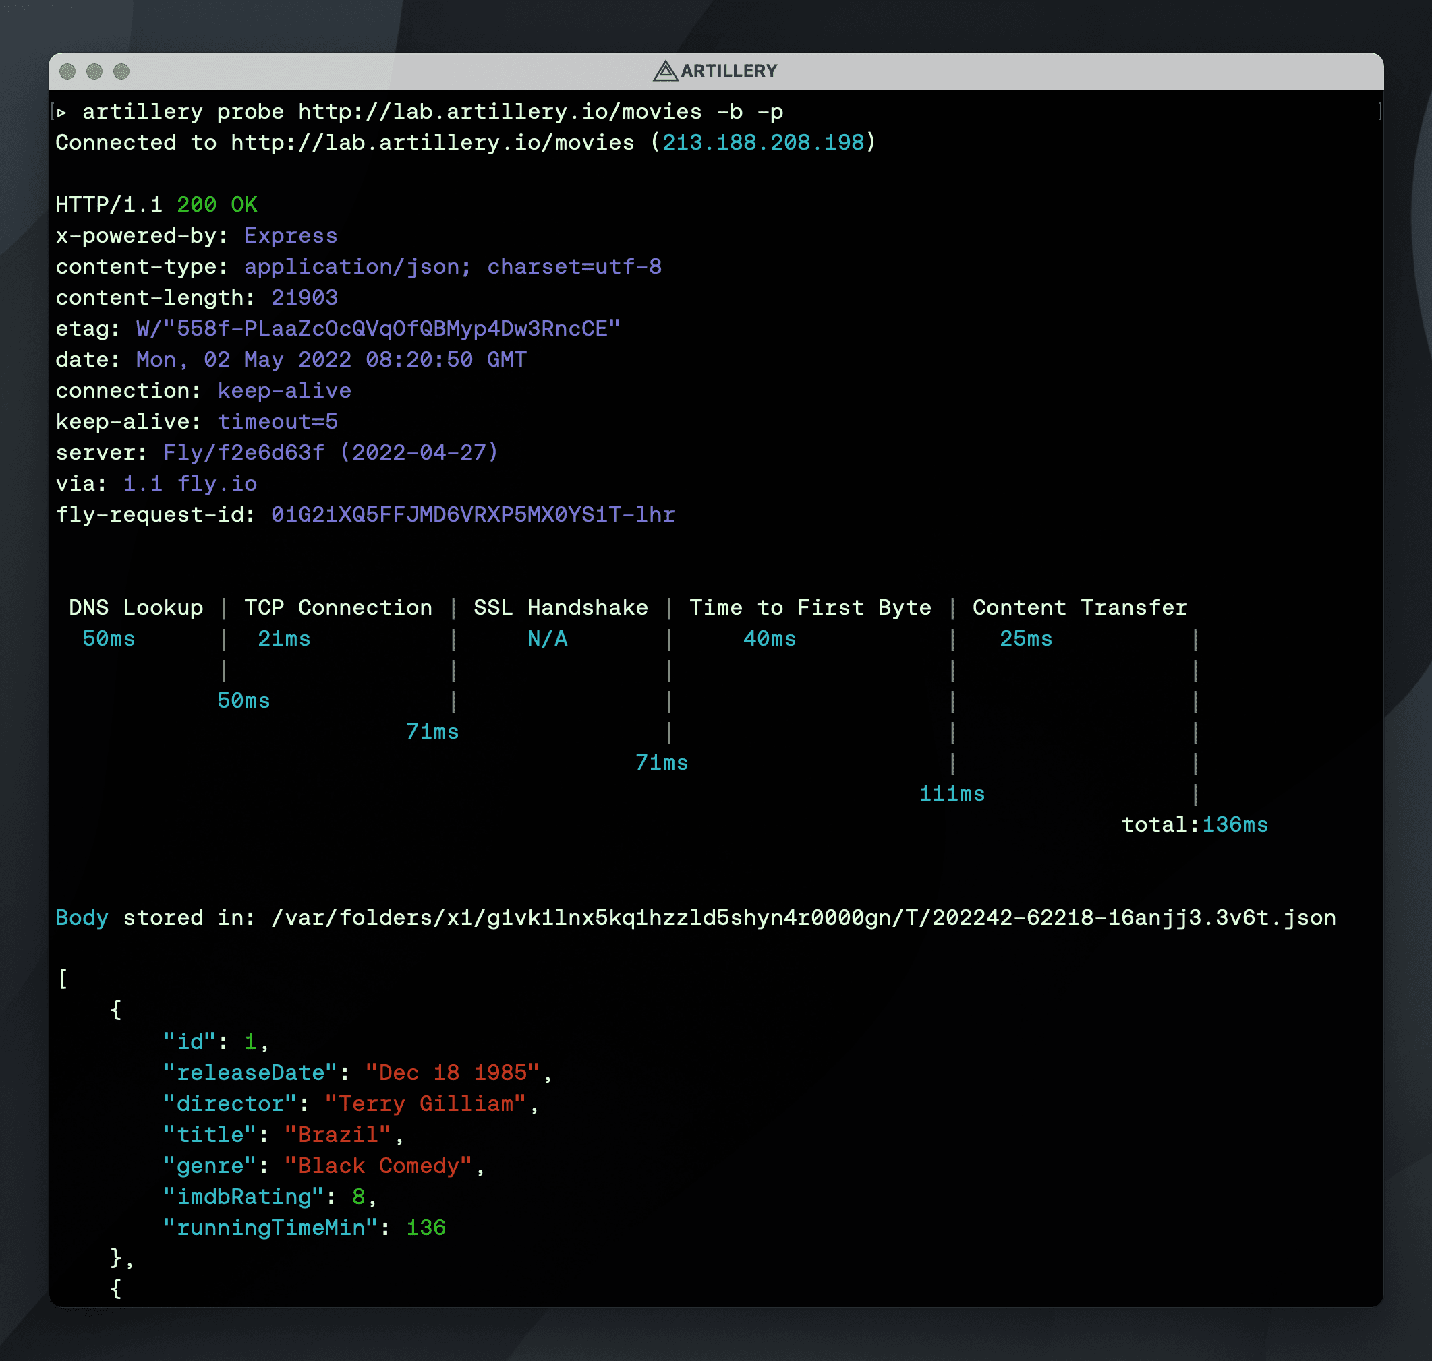Screen dimensions: 1432x1361
Task: Click the yellow minimize window button
Action: 94,71
